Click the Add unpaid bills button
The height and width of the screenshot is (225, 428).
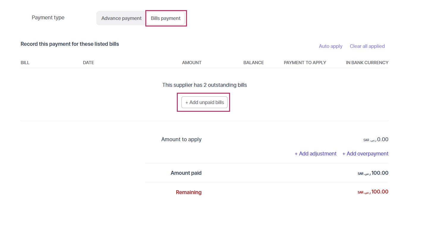204,102
